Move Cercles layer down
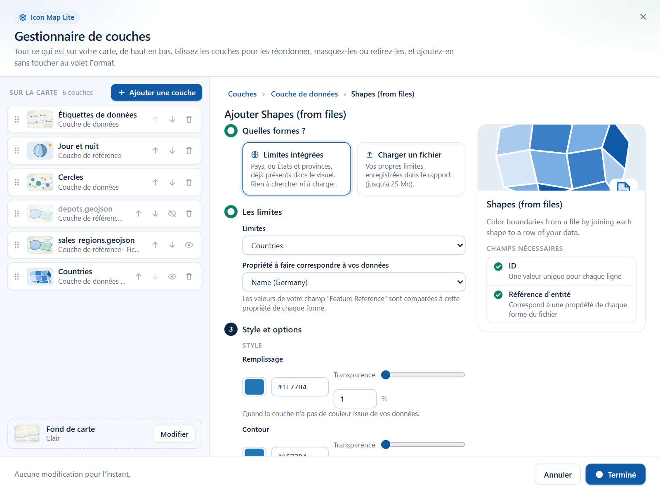 tap(172, 182)
